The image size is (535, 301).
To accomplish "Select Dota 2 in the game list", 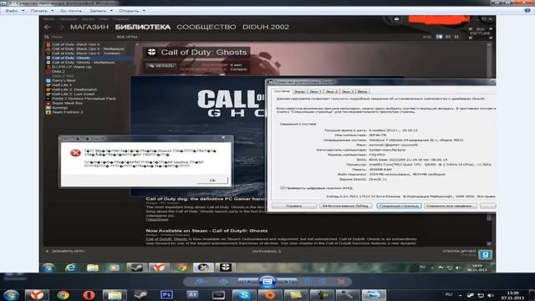I will point(59,71).
